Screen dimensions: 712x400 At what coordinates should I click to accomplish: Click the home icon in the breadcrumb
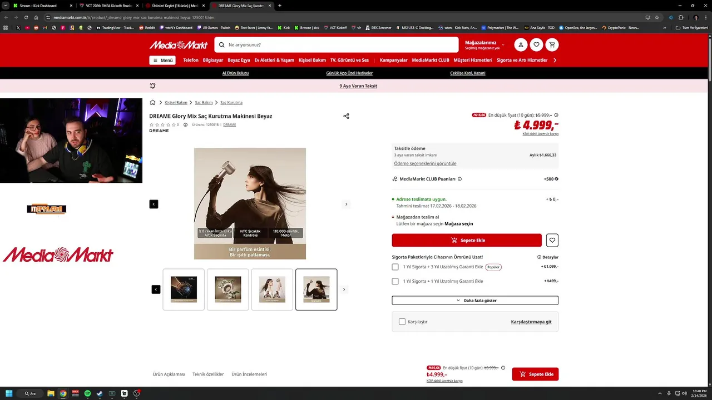(152, 102)
